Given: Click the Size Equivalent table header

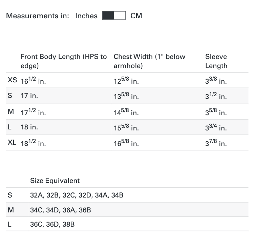Looking at the screenshot, I should pyautogui.click(x=55, y=181).
